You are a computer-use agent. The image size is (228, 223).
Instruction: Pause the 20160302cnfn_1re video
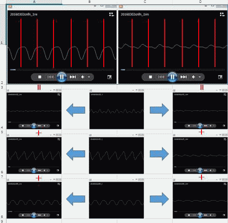(x=61, y=77)
